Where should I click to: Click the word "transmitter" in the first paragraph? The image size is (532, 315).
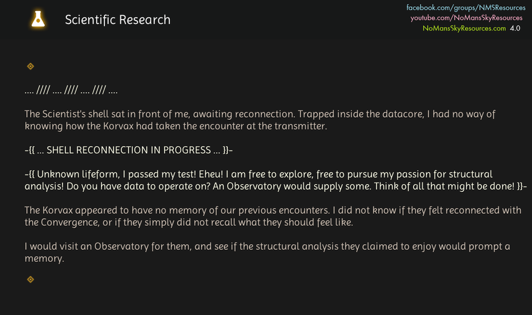pyautogui.click(x=300, y=126)
